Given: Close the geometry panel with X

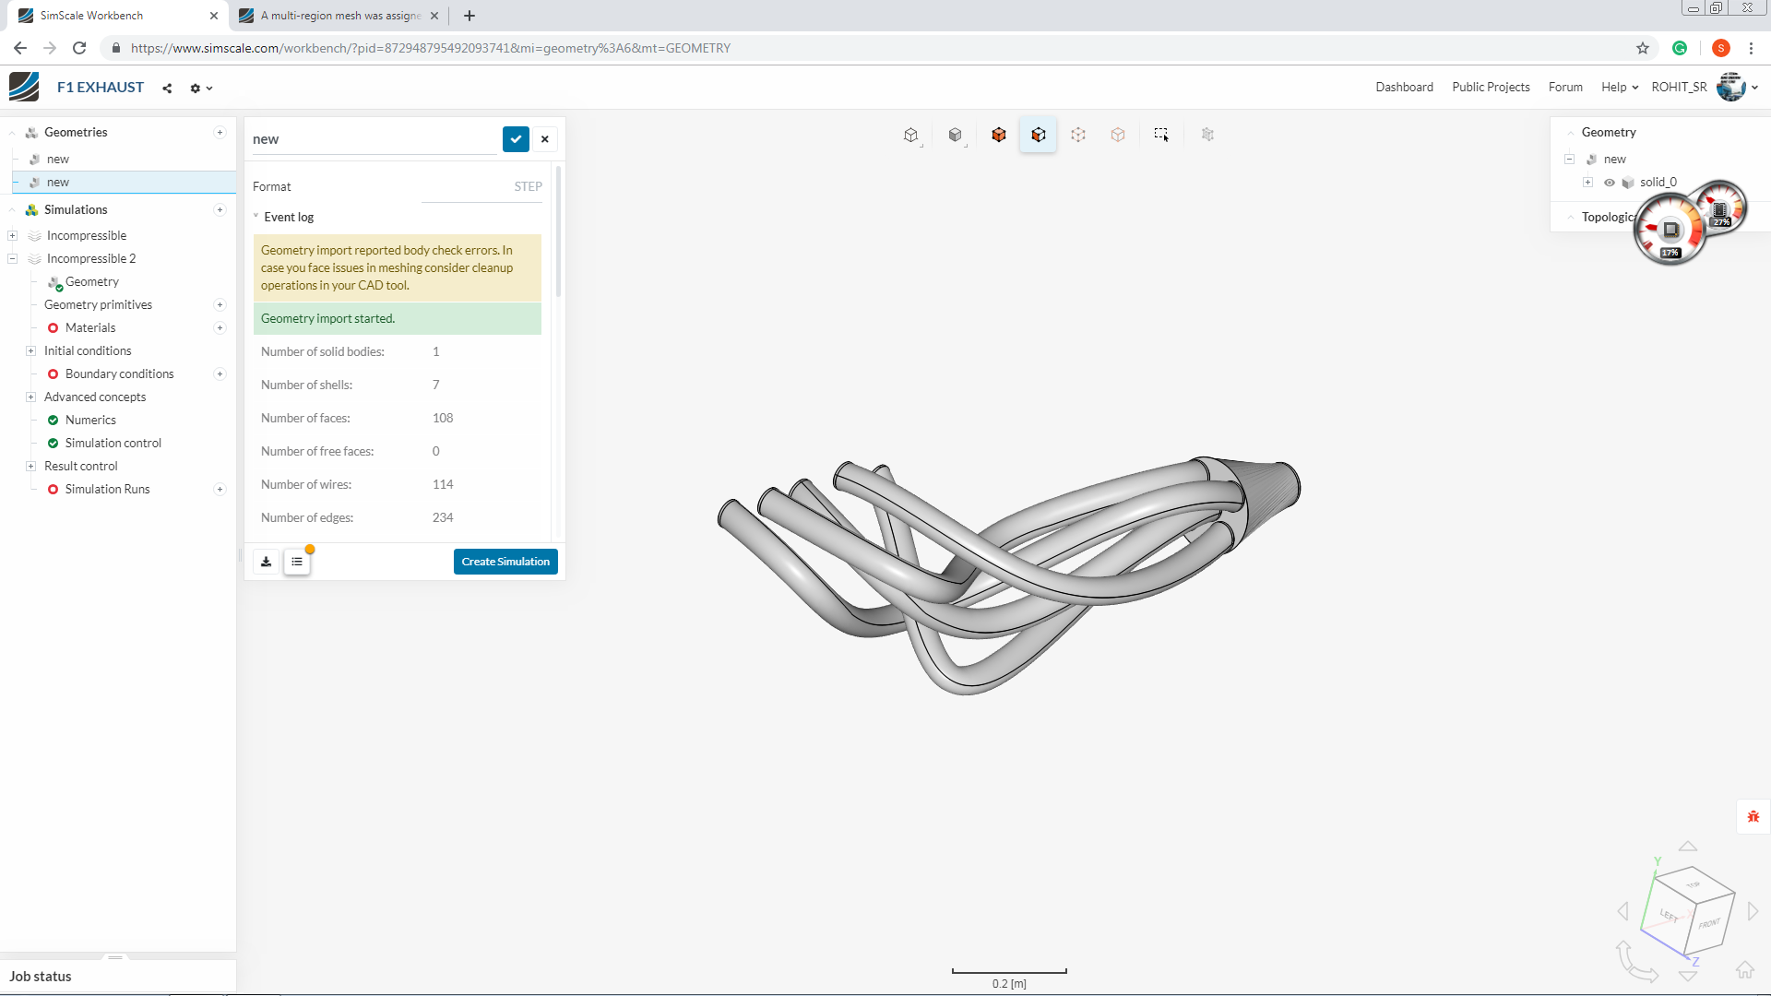Looking at the screenshot, I should pyautogui.click(x=545, y=139).
